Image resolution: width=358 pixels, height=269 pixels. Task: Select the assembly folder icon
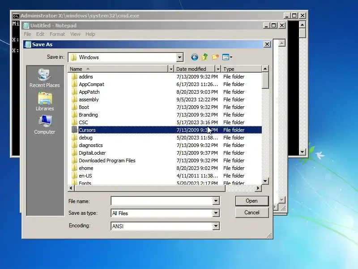[x=74, y=100]
